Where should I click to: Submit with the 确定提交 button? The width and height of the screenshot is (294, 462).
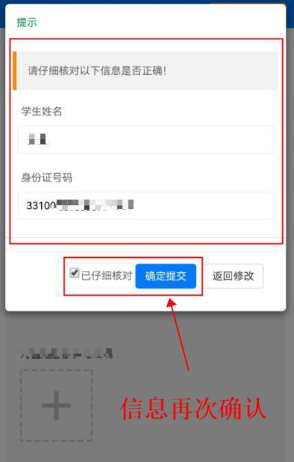point(166,276)
